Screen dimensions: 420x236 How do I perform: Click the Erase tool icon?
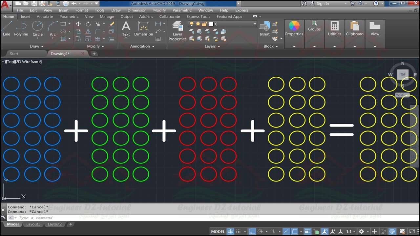112,24
